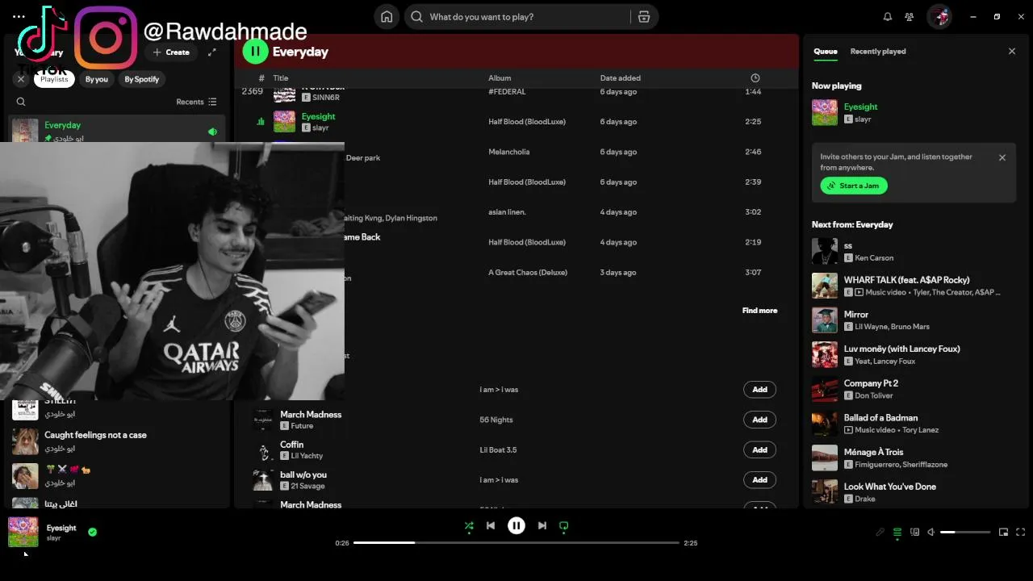Select Eyesight track row title

click(318, 116)
